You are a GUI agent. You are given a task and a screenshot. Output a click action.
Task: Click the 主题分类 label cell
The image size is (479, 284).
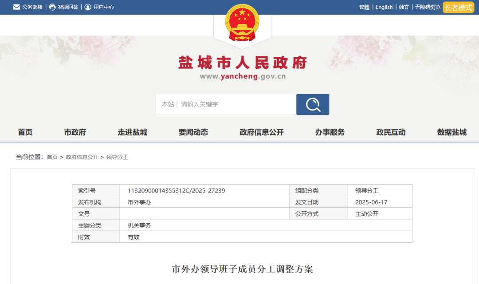pos(96,225)
